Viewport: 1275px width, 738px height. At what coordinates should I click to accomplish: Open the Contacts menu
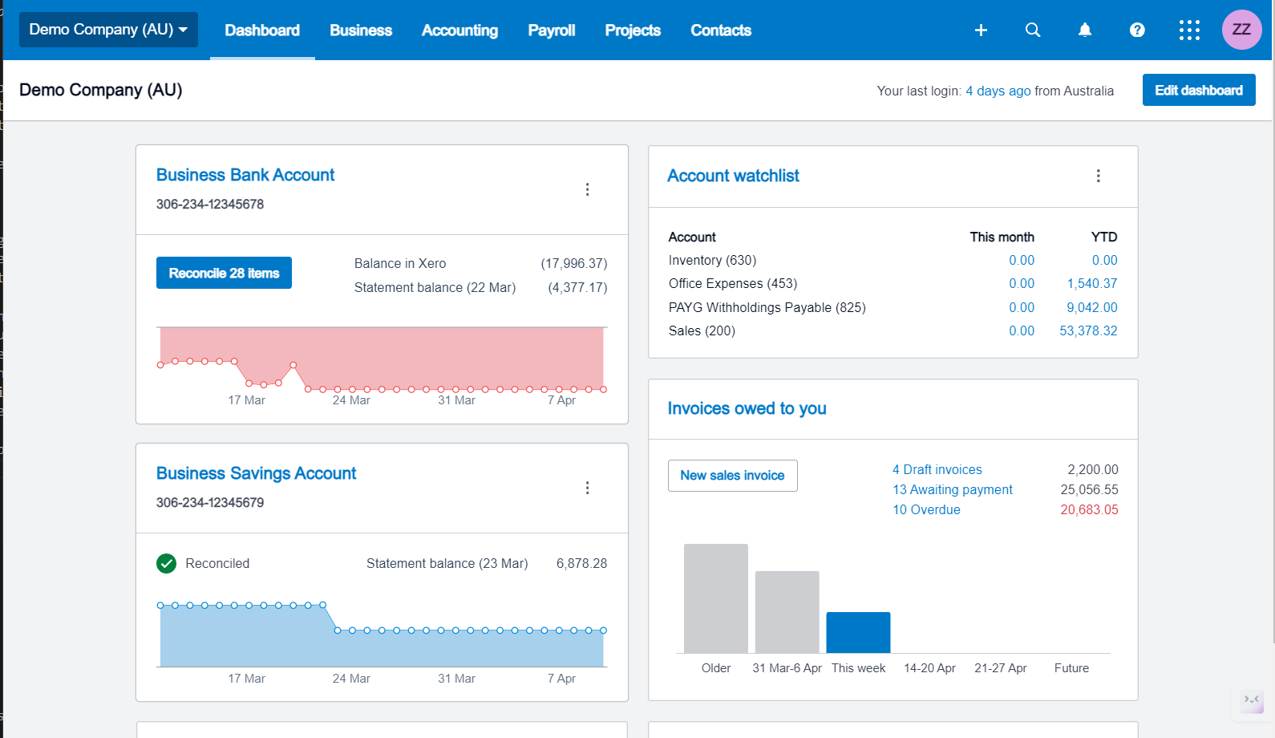[x=721, y=30]
